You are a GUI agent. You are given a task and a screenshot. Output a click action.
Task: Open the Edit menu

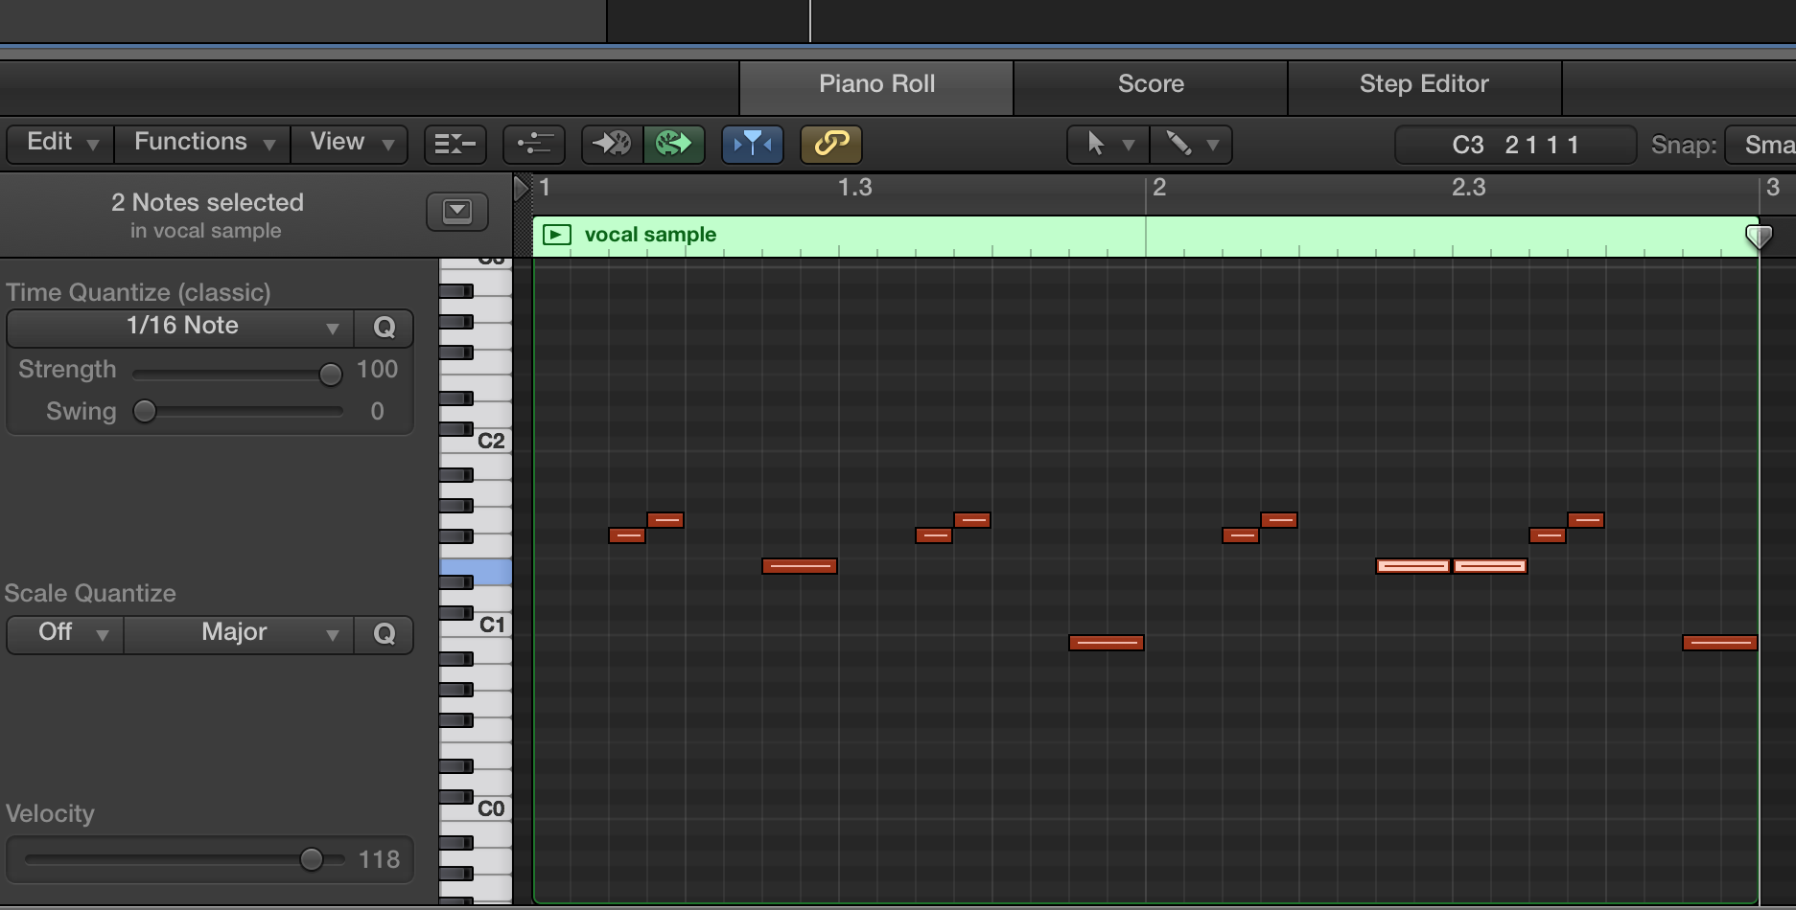point(60,144)
